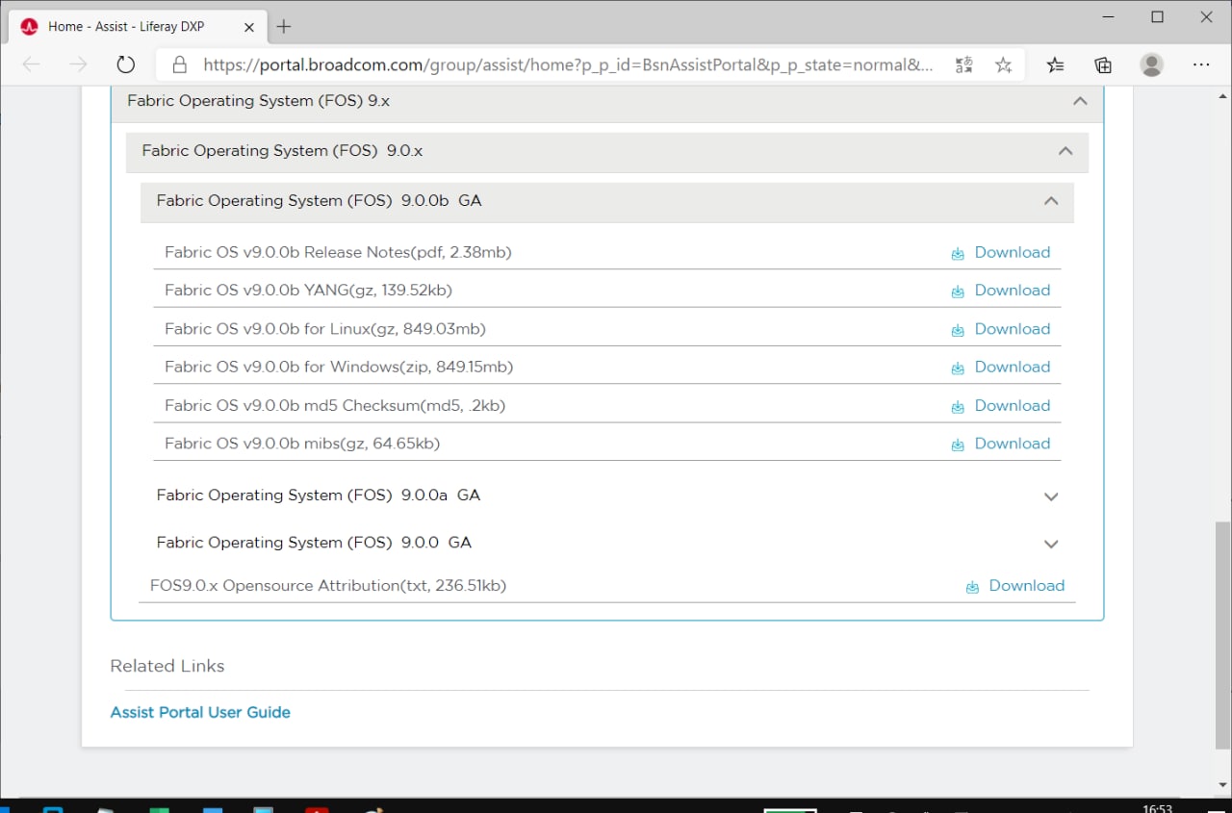
Task: Click 'Fabric OS v9.0.0b mibs(gz, 64.65kb)' text
Action: [302, 443]
